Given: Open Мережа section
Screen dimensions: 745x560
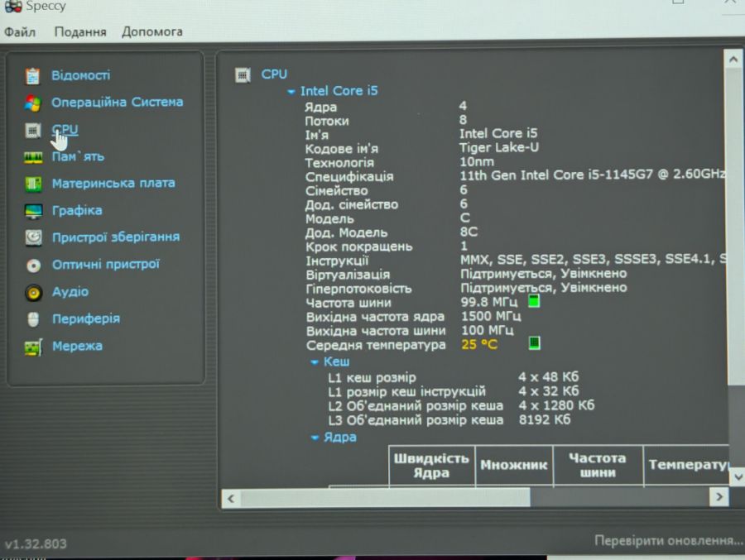Looking at the screenshot, I should click(x=78, y=346).
